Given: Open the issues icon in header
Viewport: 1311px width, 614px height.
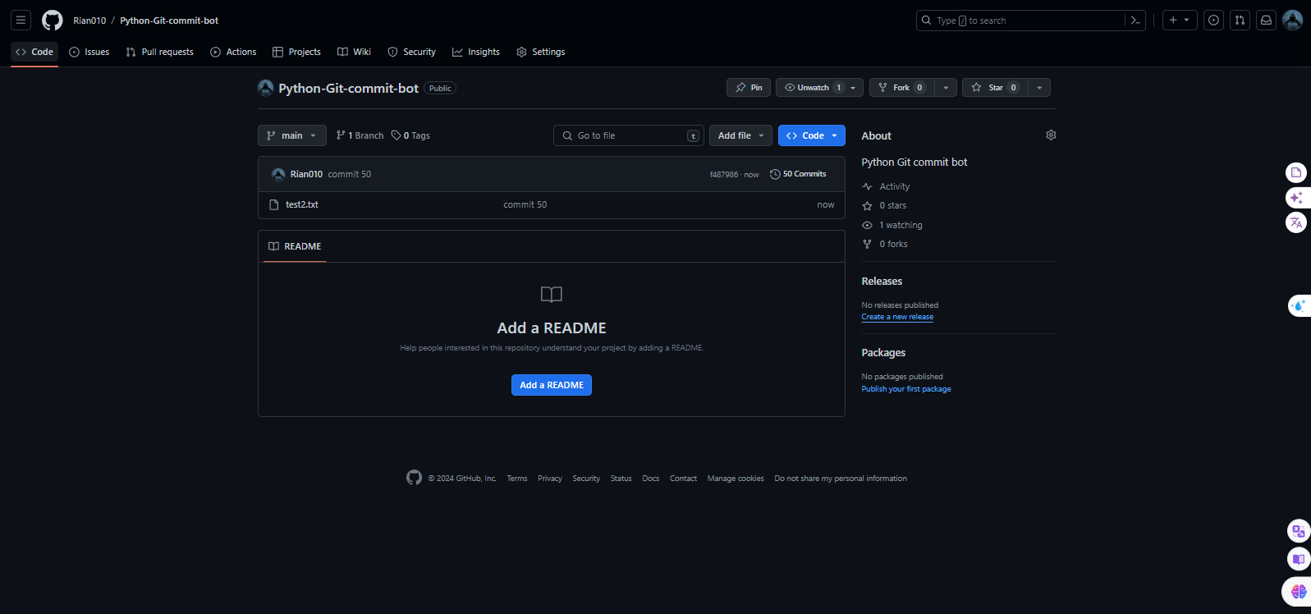Looking at the screenshot, I should point(1213,21).
